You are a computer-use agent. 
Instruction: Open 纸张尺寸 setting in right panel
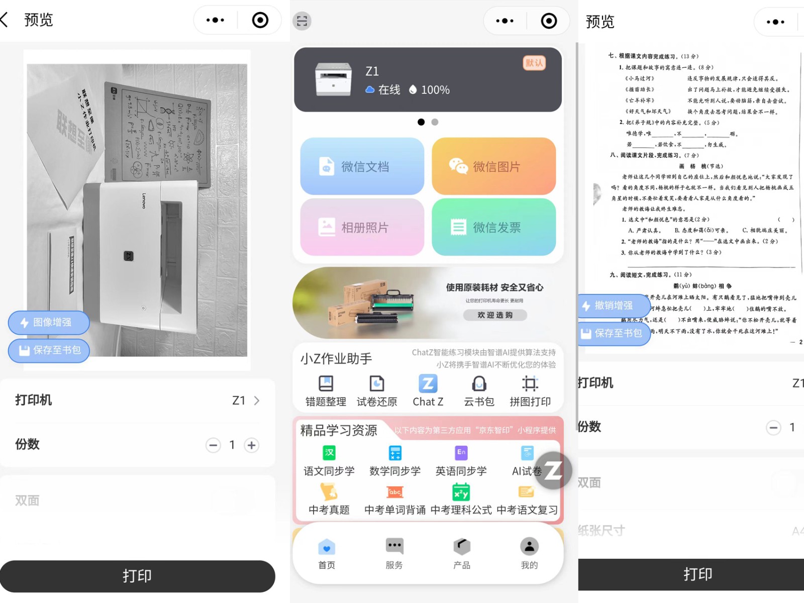(x=691, y=531)
